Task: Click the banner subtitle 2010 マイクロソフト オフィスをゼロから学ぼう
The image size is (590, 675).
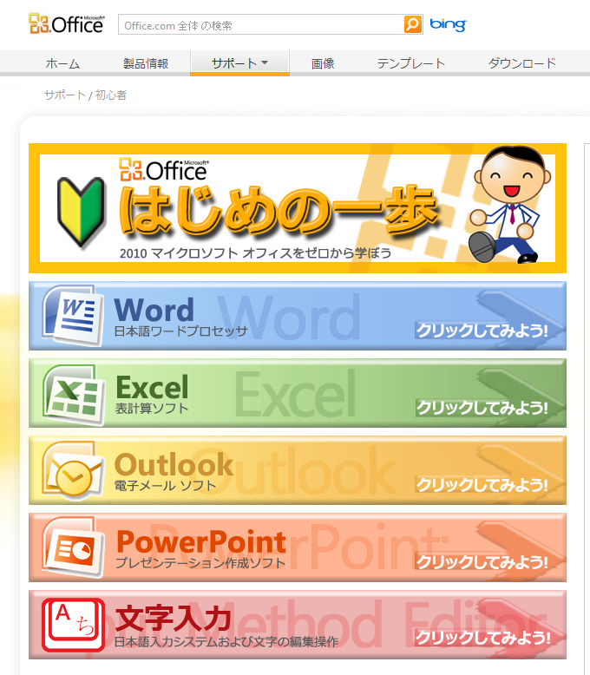Action: click(x=255, y=253)
